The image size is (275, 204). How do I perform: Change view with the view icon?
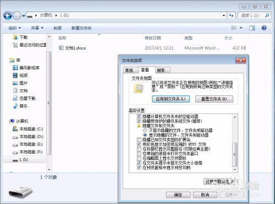click(234, 28)
